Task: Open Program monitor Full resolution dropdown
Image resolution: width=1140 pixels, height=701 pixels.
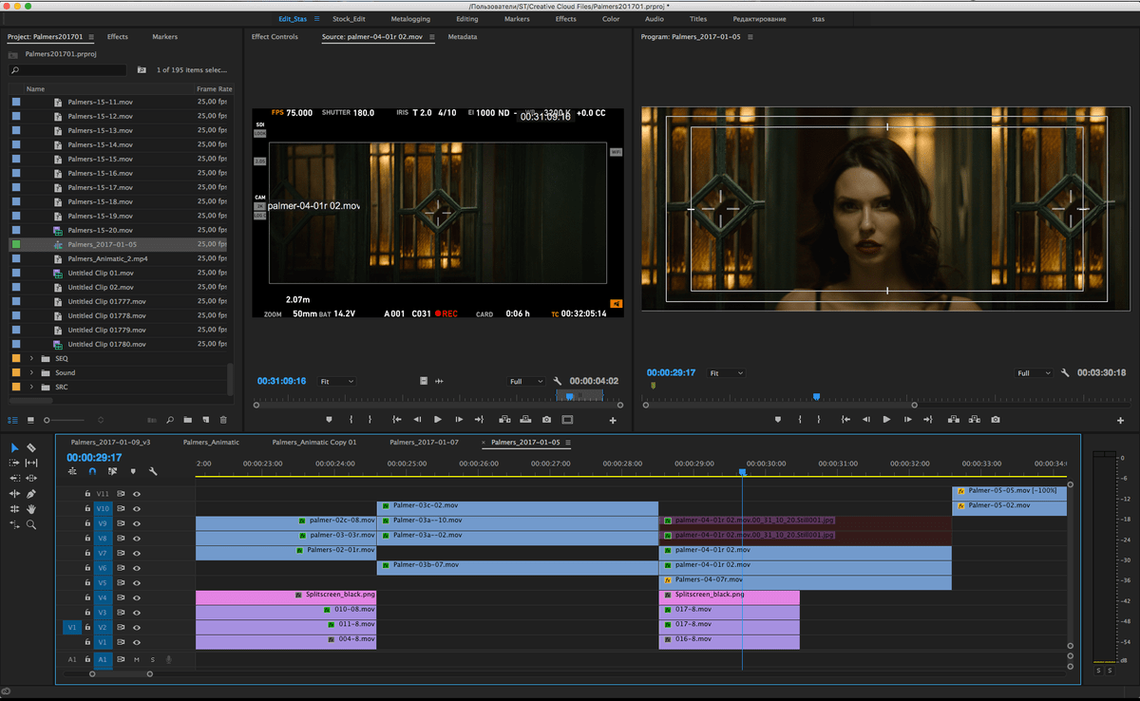Action: pyautogui.click(x=1035, y=373)
